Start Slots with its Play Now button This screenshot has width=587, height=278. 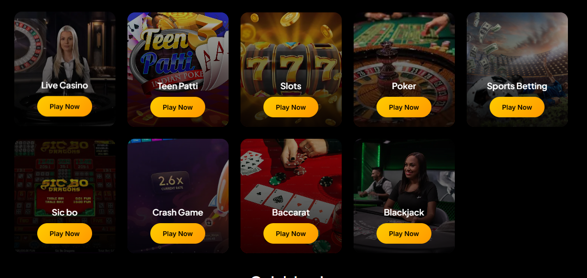[291, 107]
